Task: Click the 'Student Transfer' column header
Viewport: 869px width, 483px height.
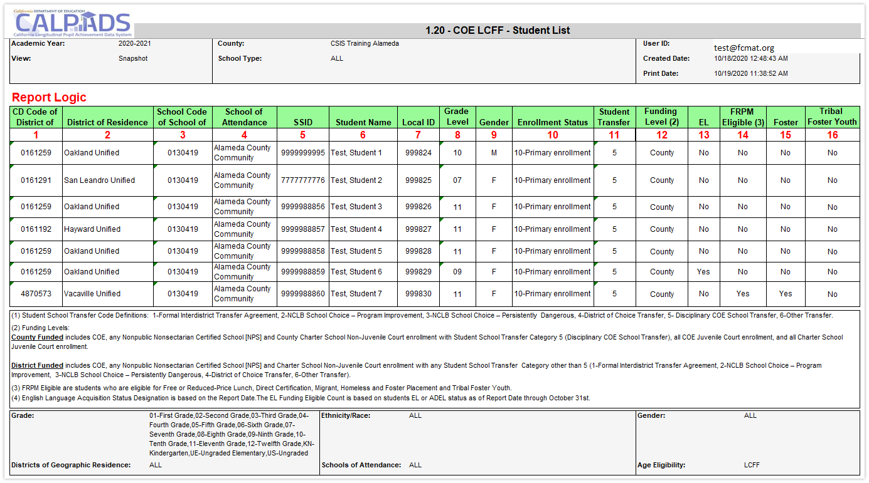Action: pos(614,117)
